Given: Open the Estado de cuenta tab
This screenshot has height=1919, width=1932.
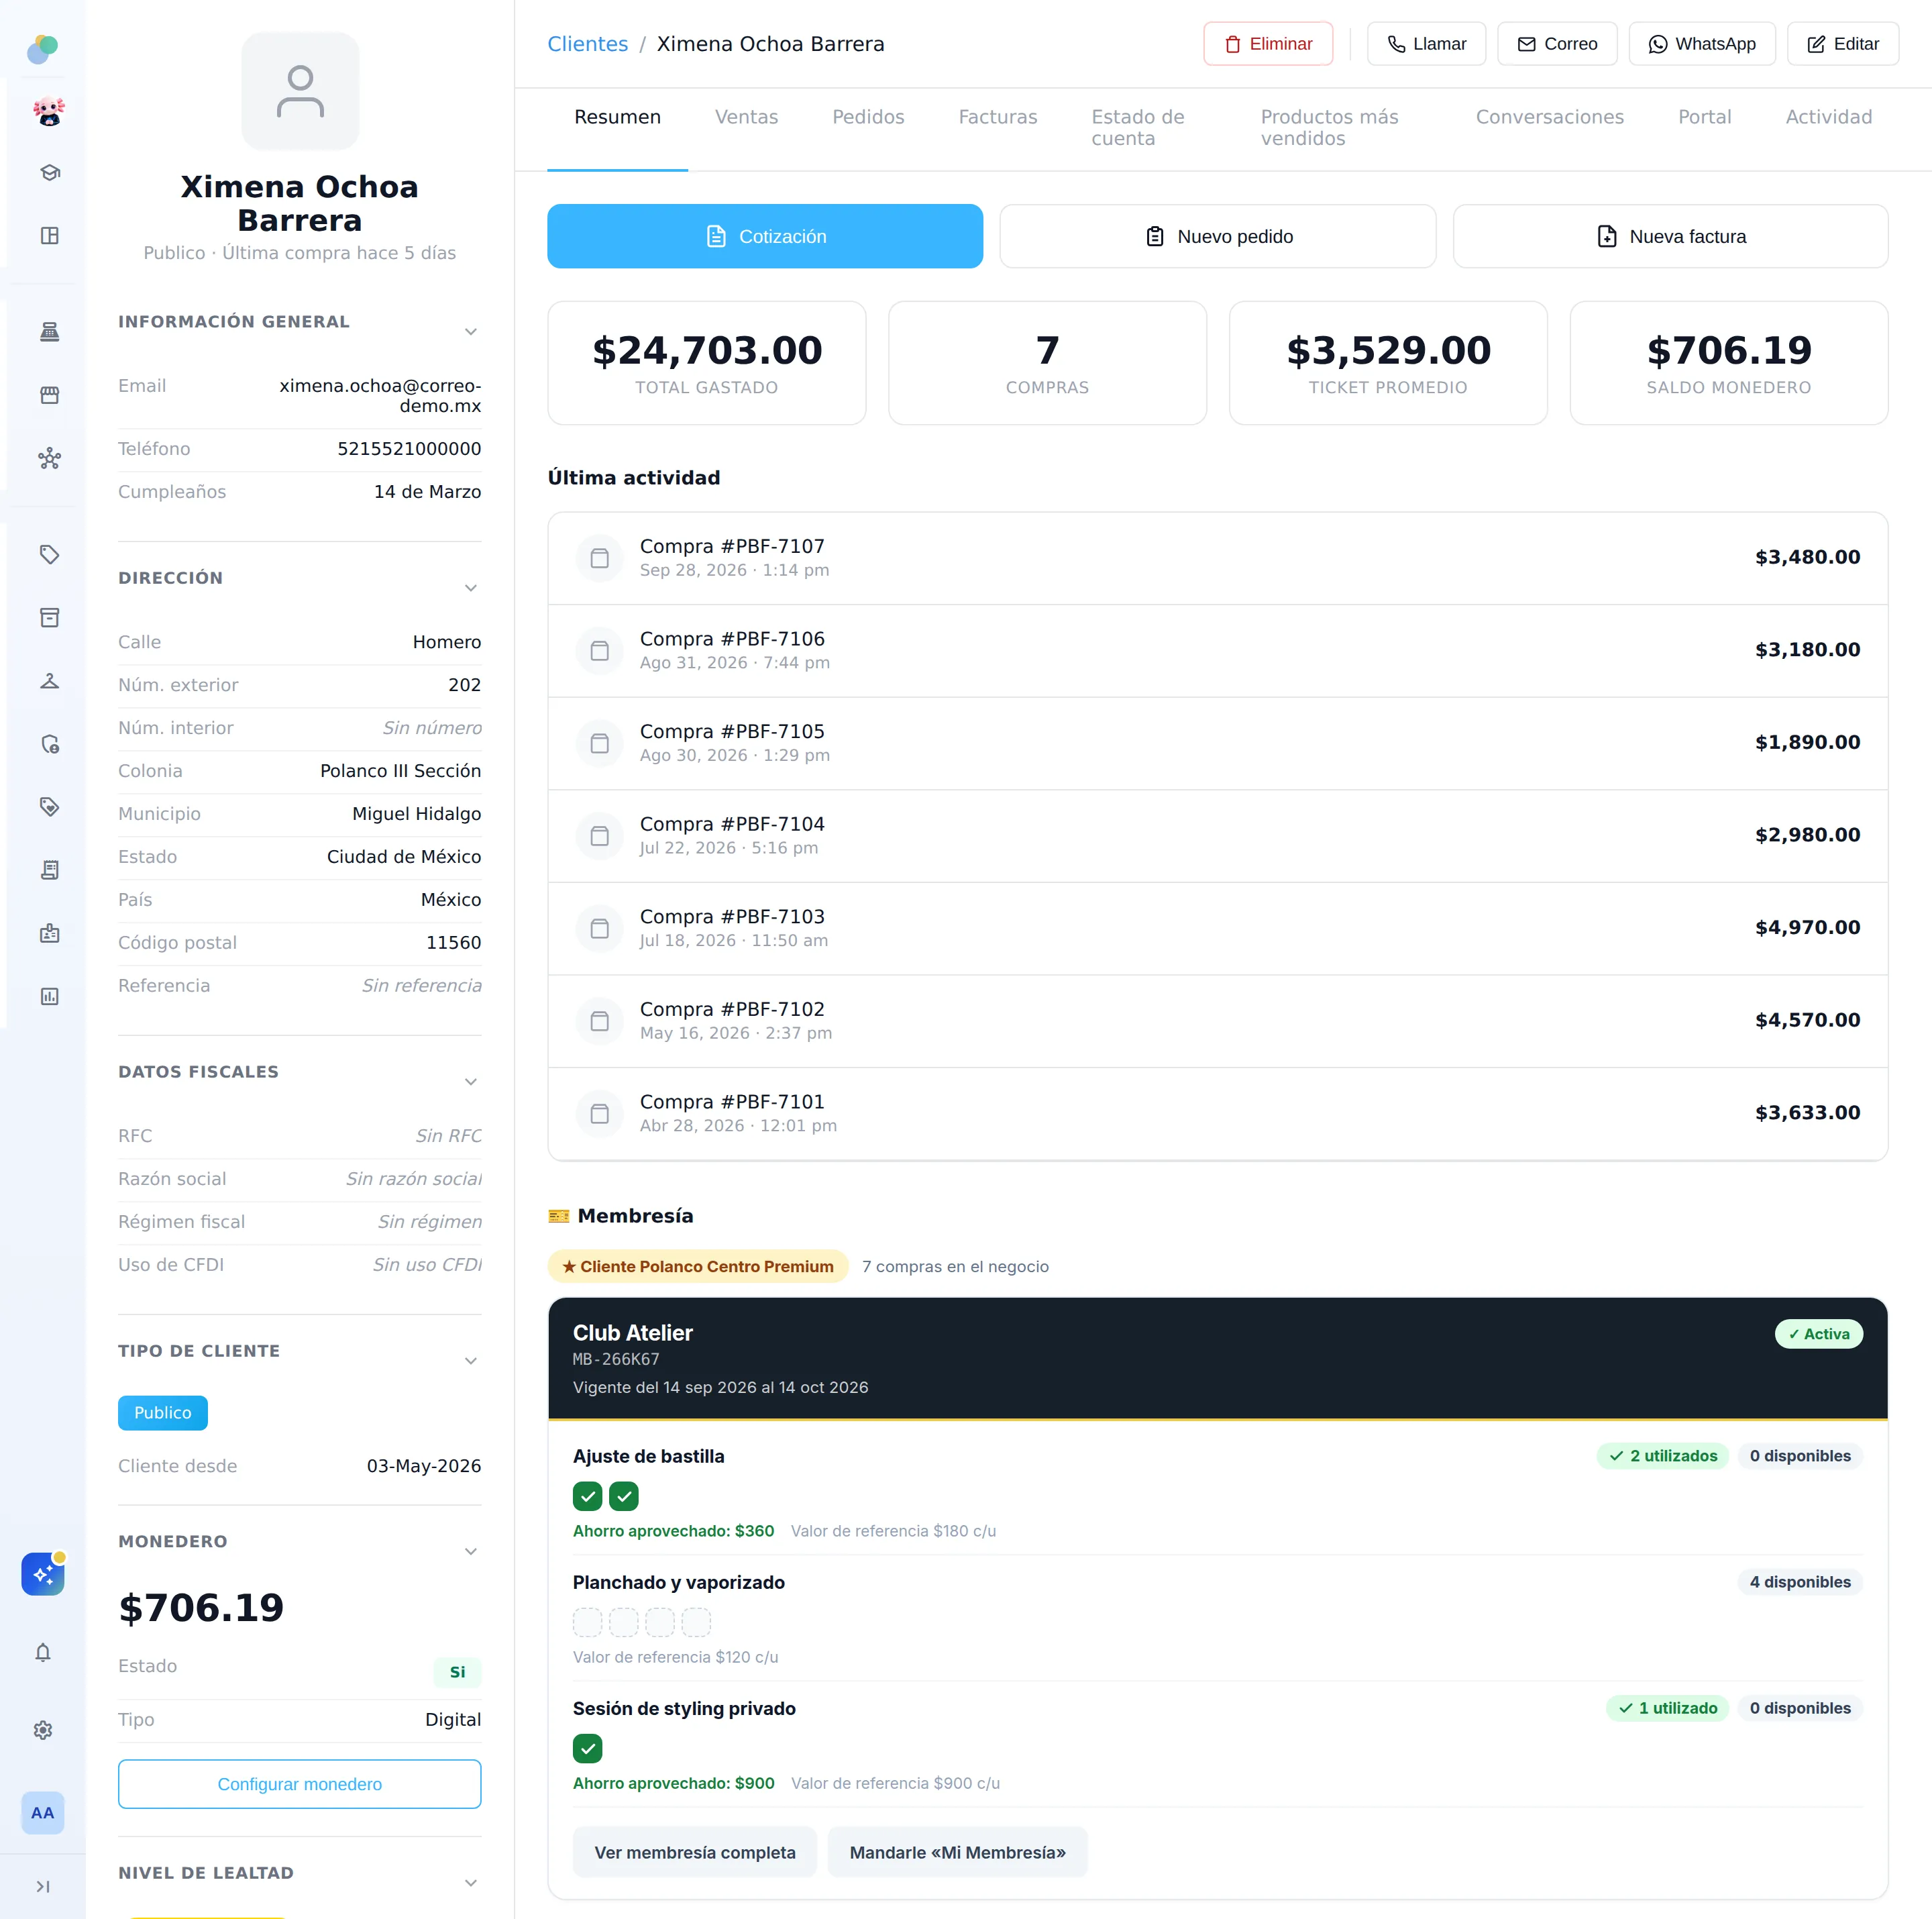Looking at the screenshot, I should tap(1138, 128).
